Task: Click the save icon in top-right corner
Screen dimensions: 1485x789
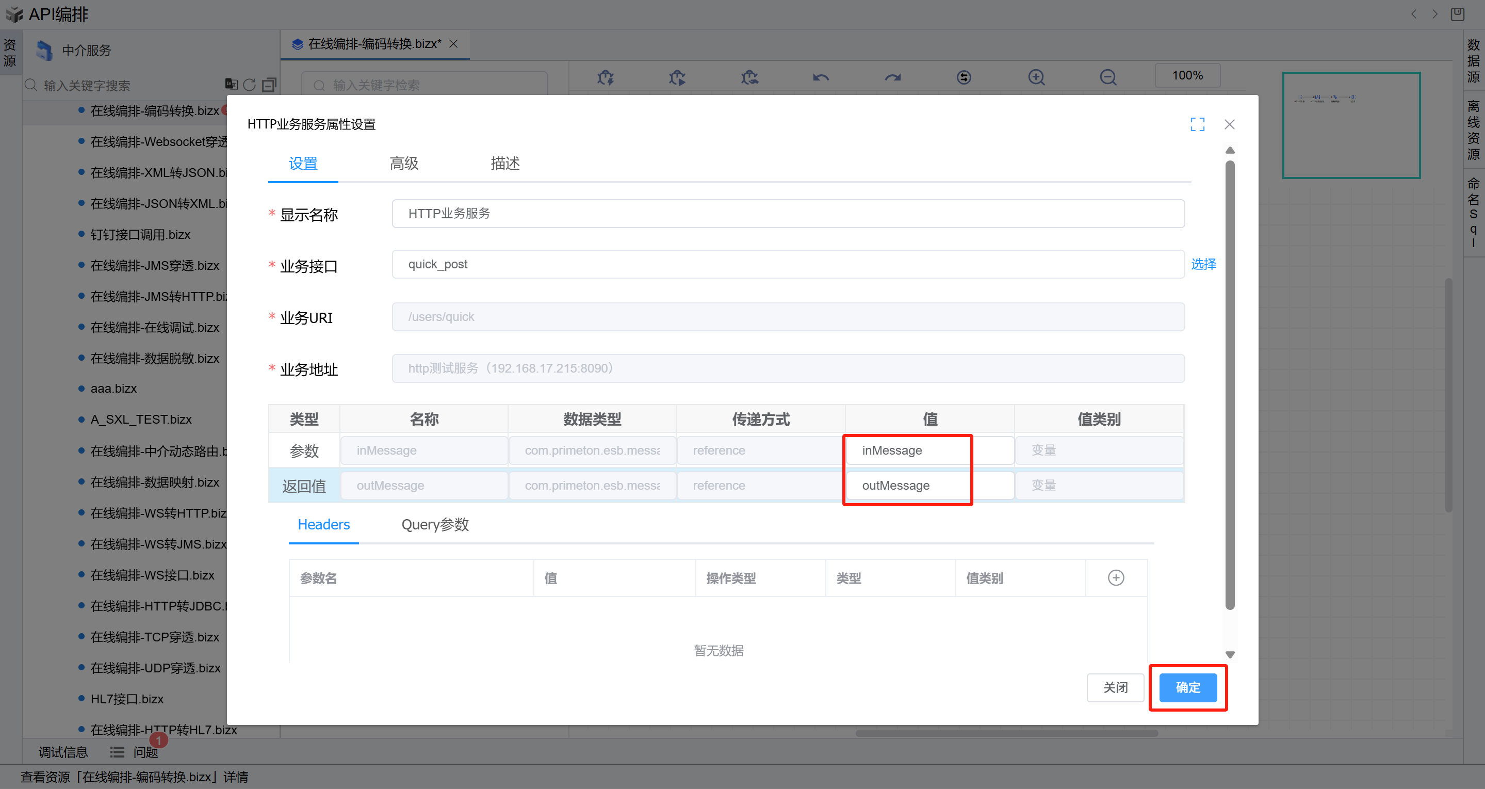Action: [x=1458, y=14]
